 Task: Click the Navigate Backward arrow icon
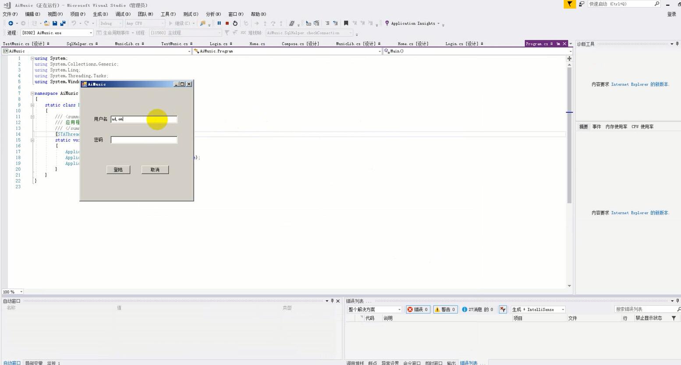pos(11,23)
